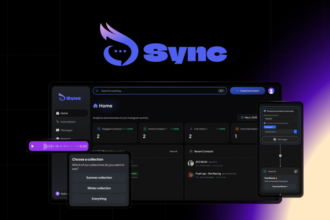Image resolution: width=330 pixels, height=220 pixels.
Task: Play the voice message audio
Action: [x=33, y=146]
